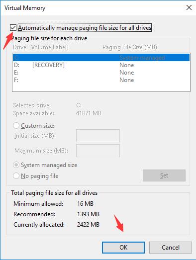
Task: Select drive E: in the list
Action: click(101, 73)
